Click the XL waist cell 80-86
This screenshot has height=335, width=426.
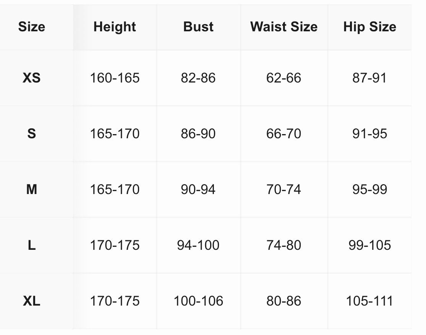pos(284,301)
